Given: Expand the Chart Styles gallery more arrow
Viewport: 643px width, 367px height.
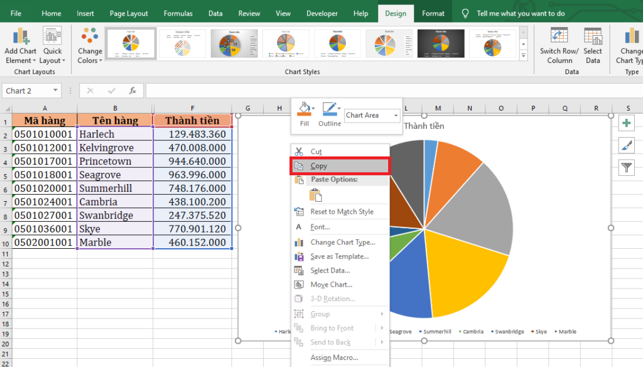Looking at the screenshot, I should click(x=523, y=57).
